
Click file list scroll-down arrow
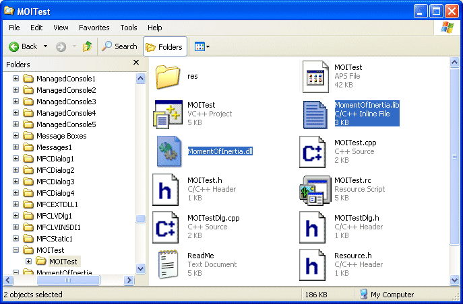(454, 280)
